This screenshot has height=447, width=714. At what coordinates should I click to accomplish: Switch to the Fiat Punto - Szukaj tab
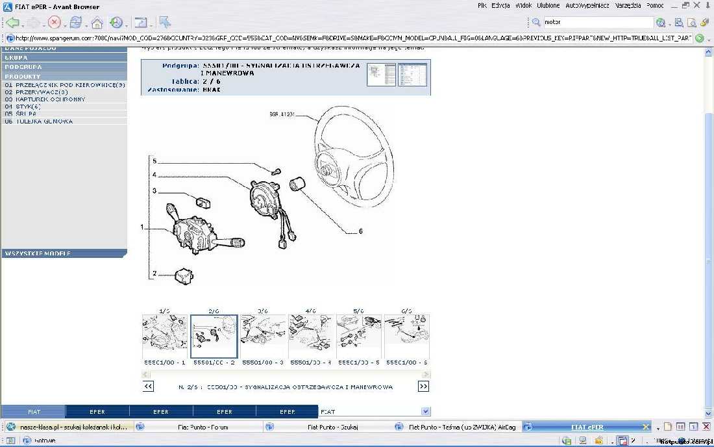tap(328, 427)
